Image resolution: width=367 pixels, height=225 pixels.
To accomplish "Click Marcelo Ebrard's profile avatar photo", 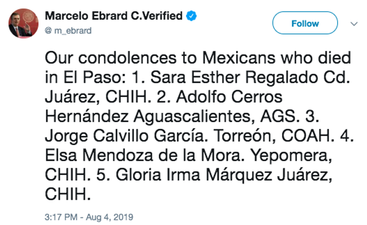I will pyautogui.click(x=23, y=23).
